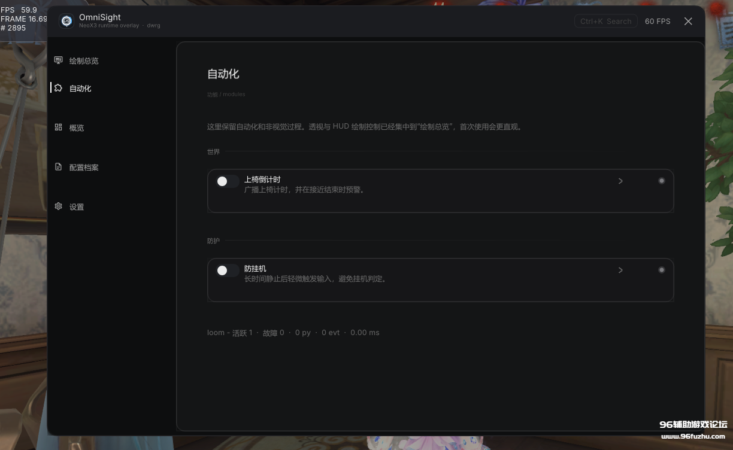Screen dimensions: 733x450
Task: Switch to 绘制总览 sidebar tab
Action: coord(84,60)
